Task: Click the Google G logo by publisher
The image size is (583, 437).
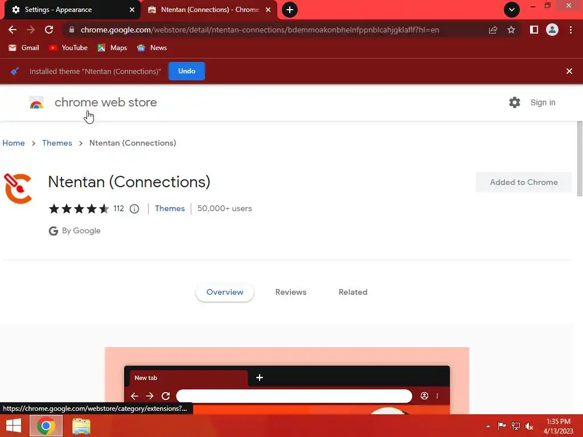Action: click(x=53, y=231)
